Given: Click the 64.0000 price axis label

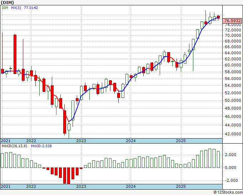Looking at the screenshot, I should pyautogui.click(x=233, y=53).
